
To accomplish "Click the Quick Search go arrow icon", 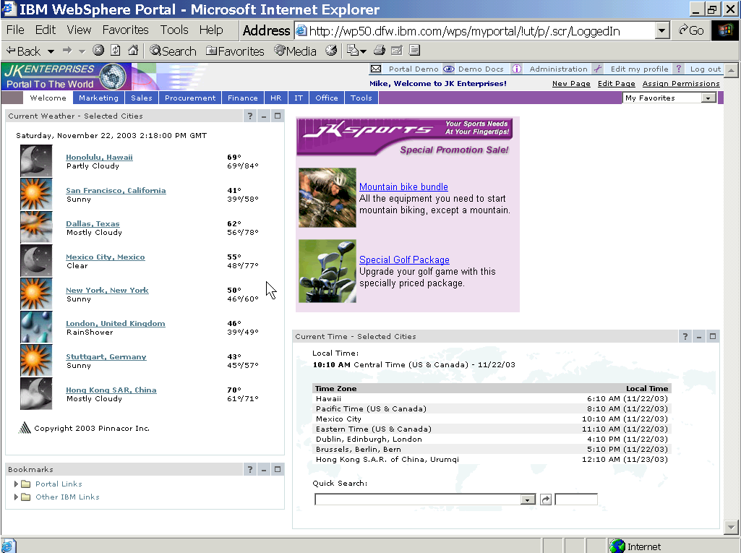I will click(546, 500).
